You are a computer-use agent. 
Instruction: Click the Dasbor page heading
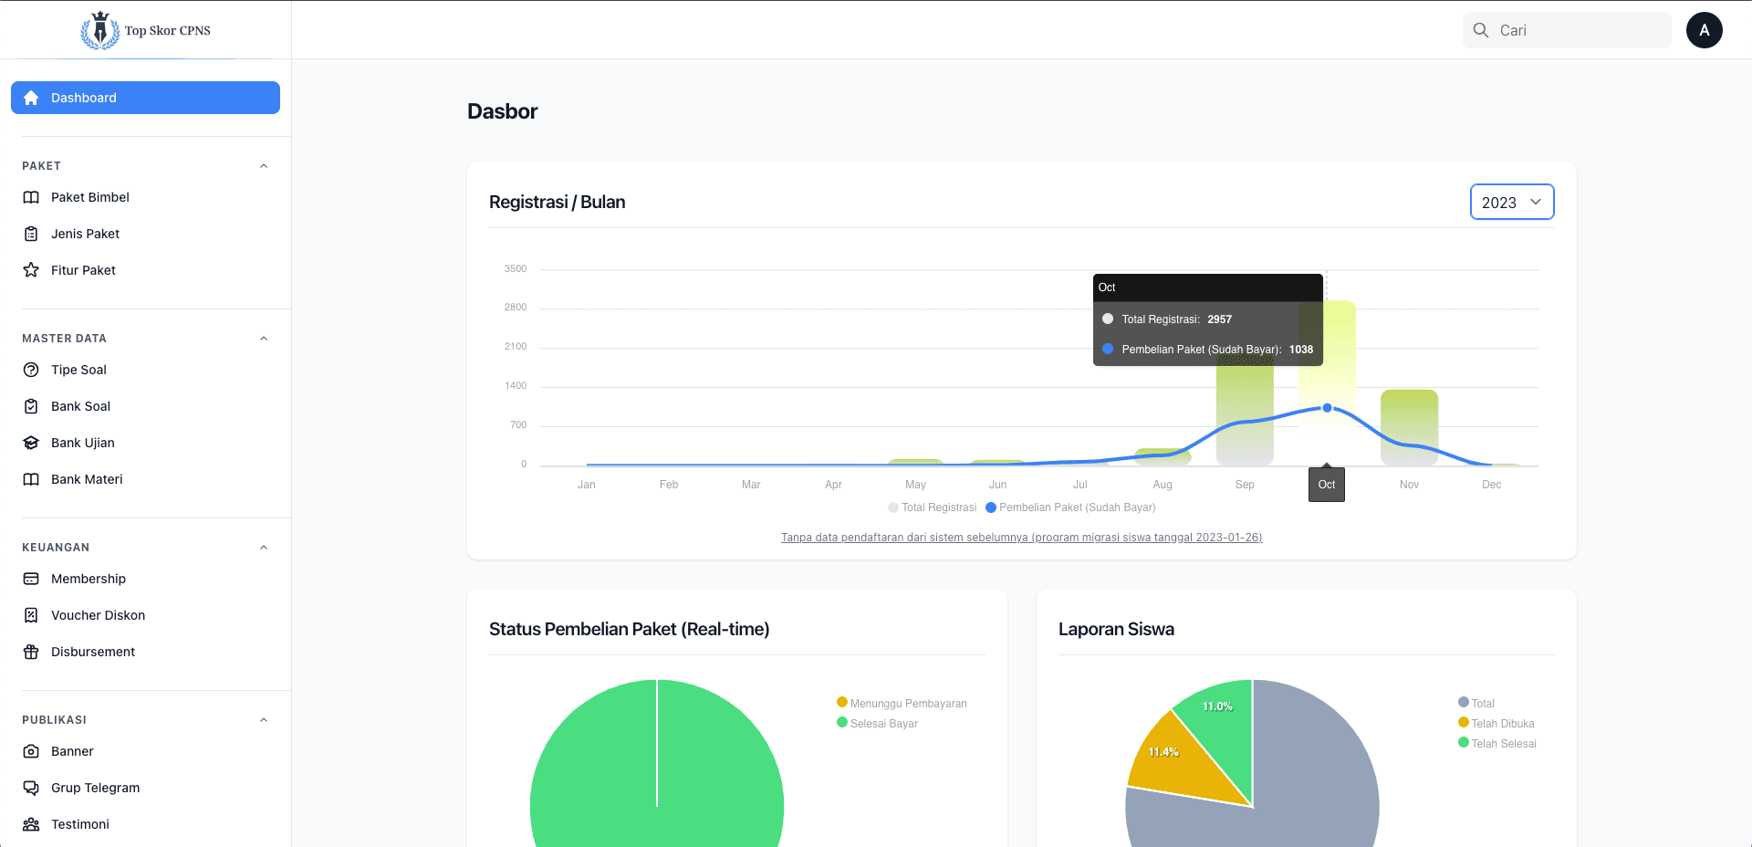coord(502,111)
